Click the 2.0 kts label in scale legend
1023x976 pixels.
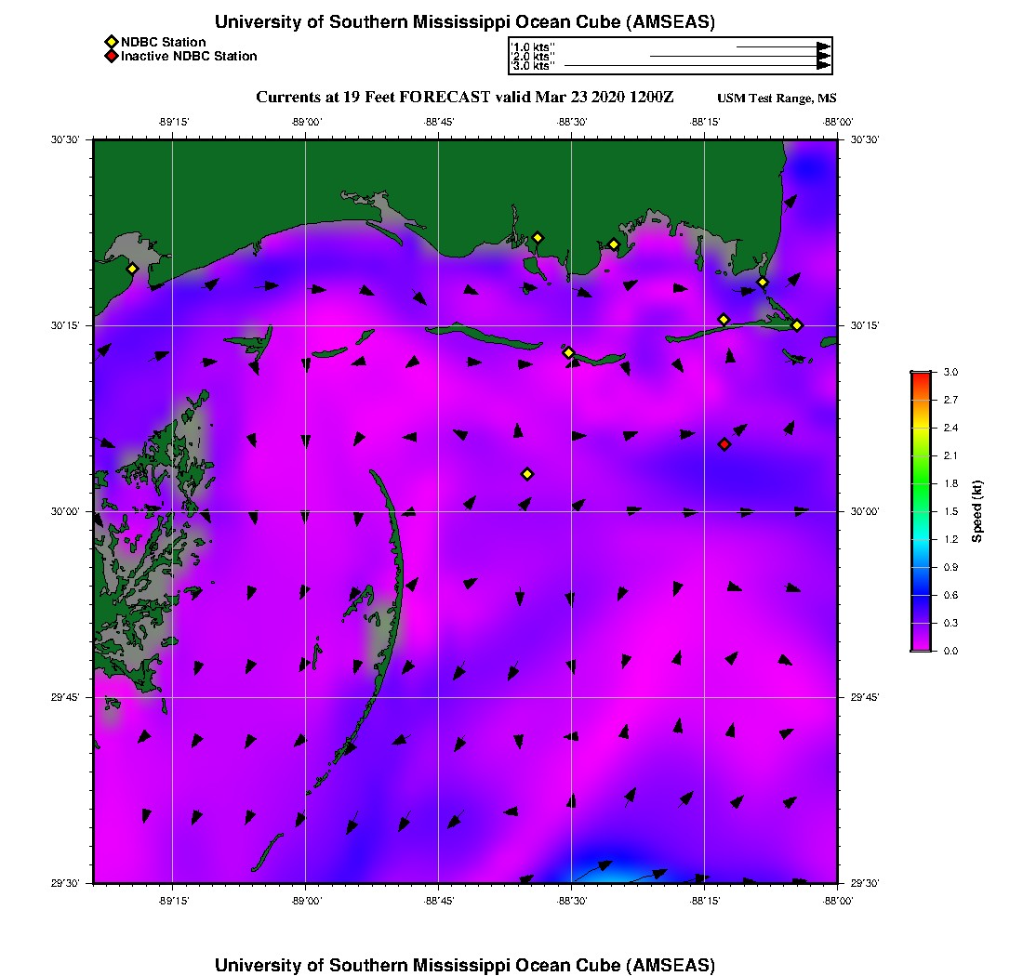(533, 57)
